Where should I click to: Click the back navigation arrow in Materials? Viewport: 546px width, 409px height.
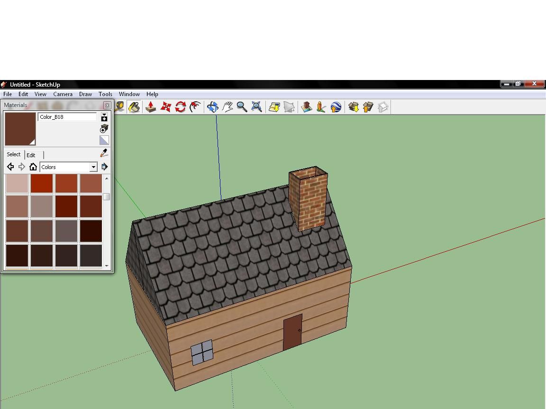pyautogui.click(x=10, y=167)
